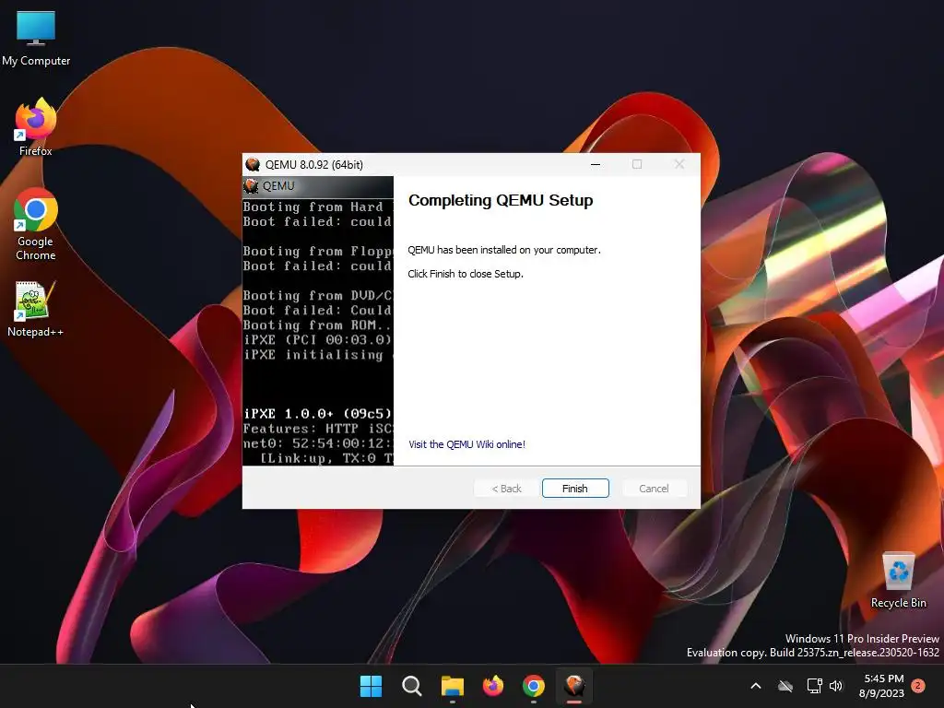Switch to Chrome in the taskbar

(534, 686)
